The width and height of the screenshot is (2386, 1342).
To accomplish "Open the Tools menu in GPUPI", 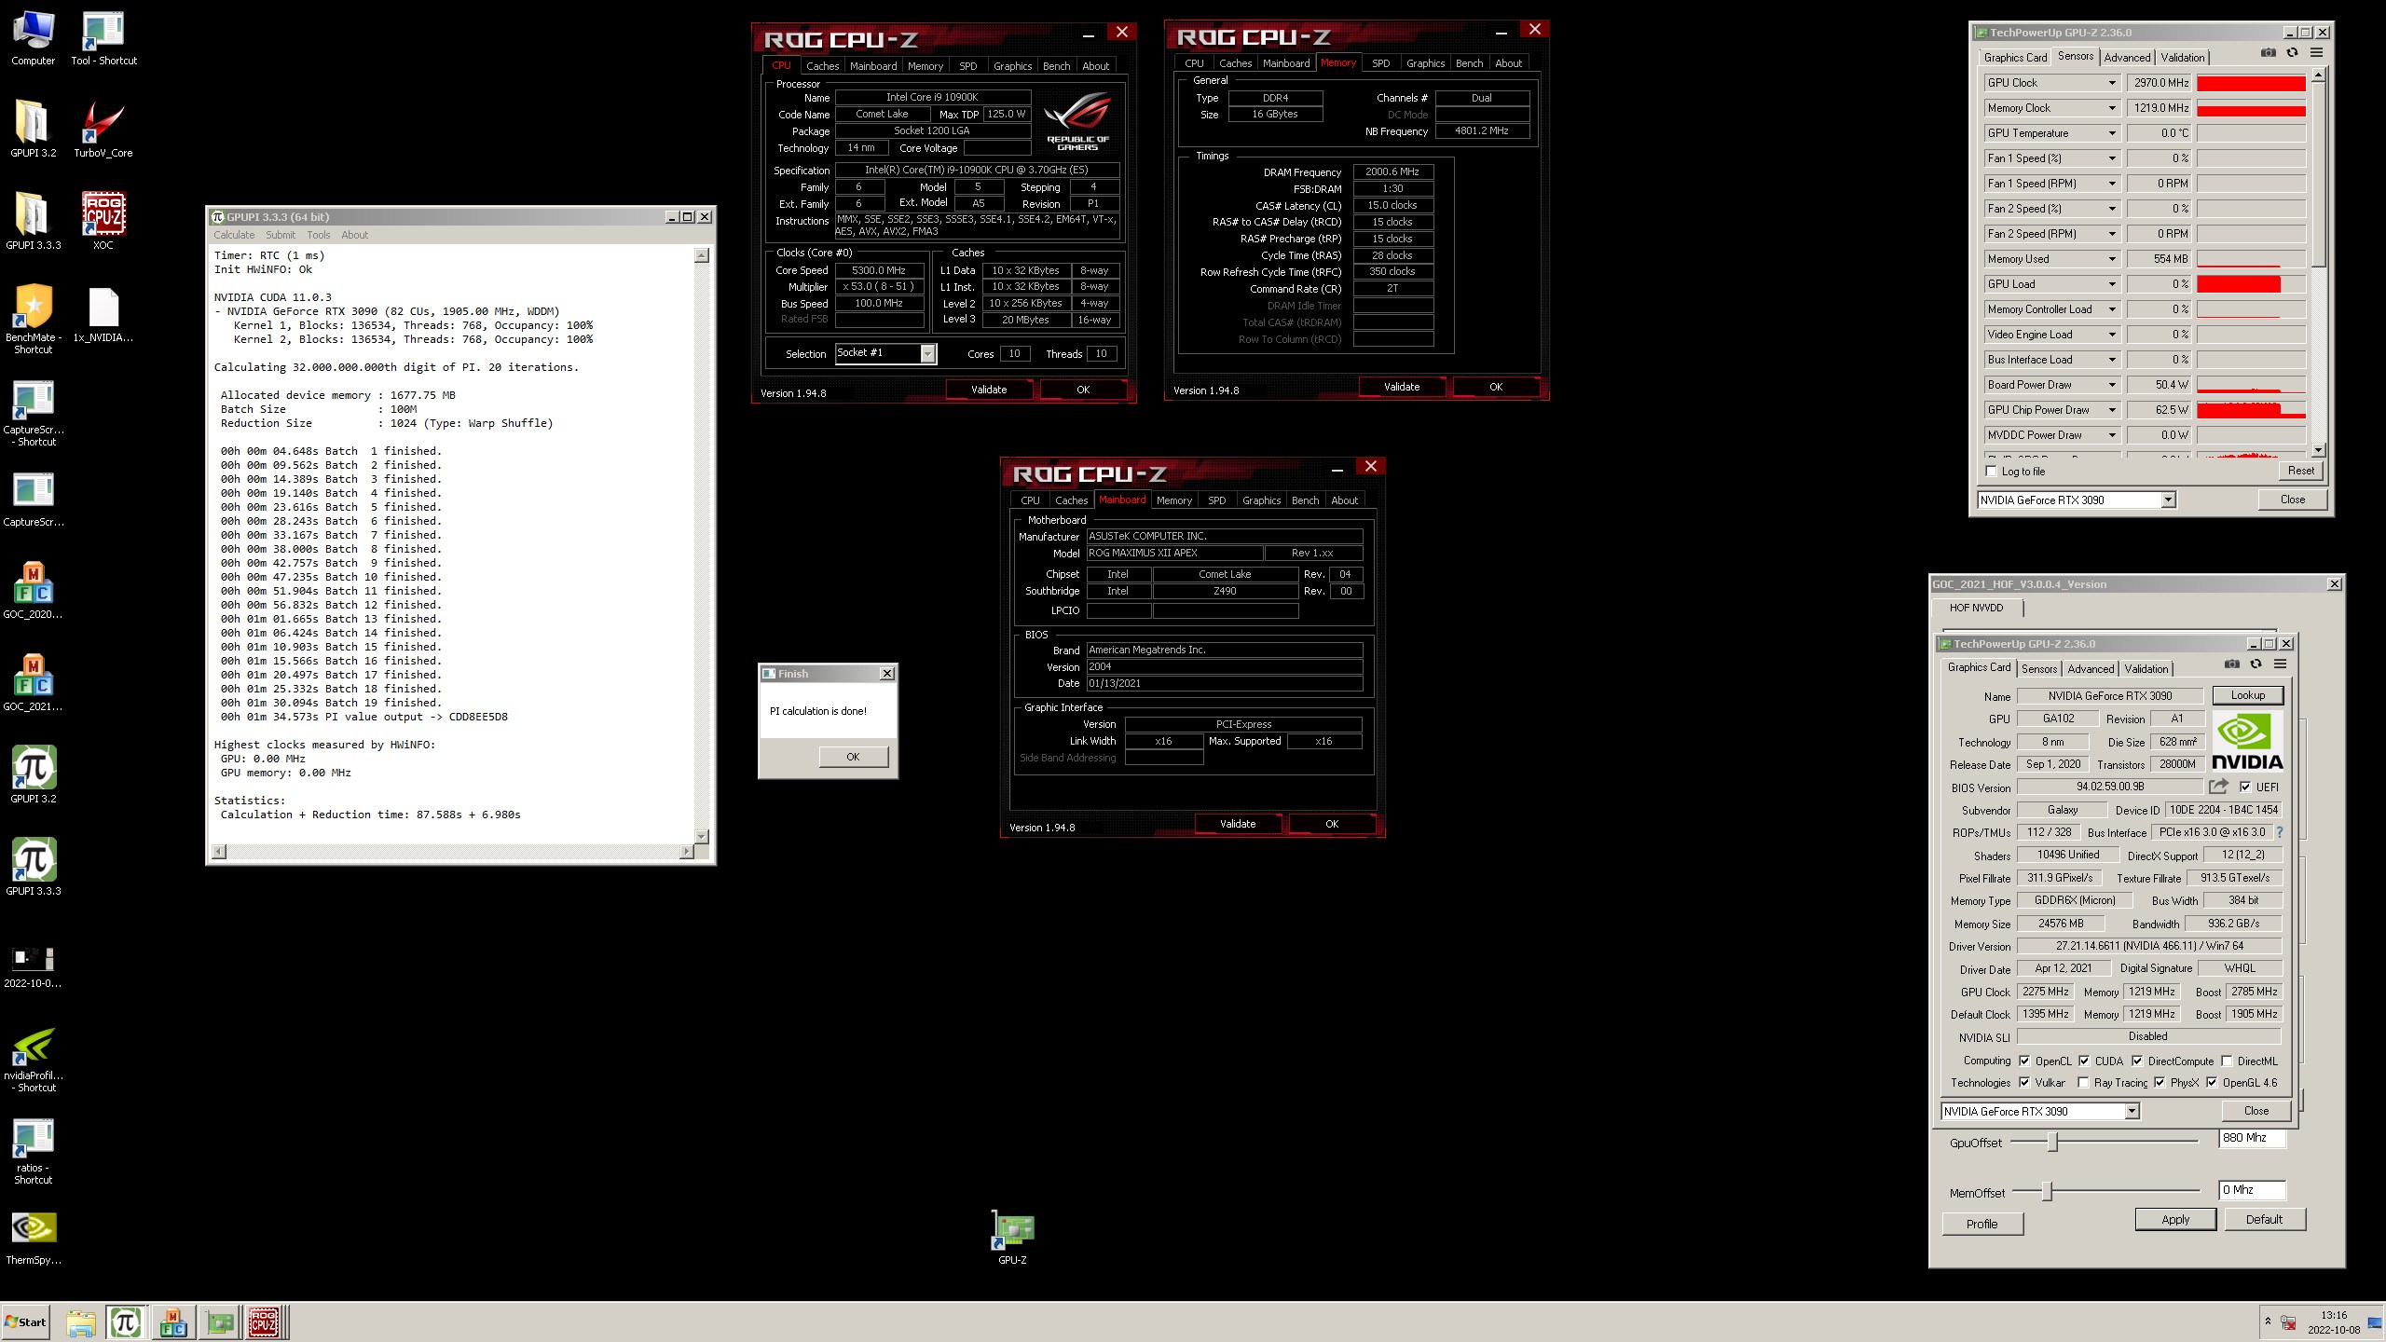I will [x=319, y=235].
